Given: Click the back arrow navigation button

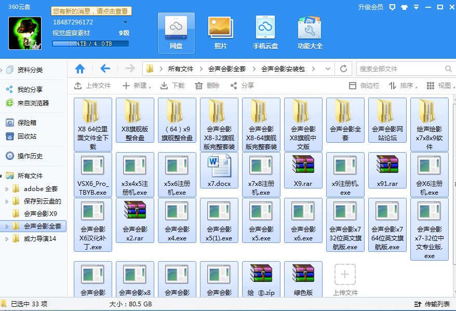Looking at the screenshot, I should 105,69.
